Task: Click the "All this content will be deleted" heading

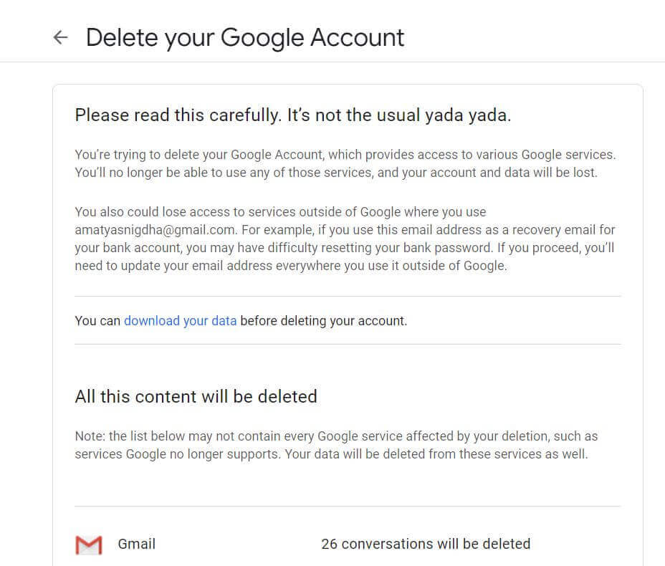Action: (x=196, y=397)
